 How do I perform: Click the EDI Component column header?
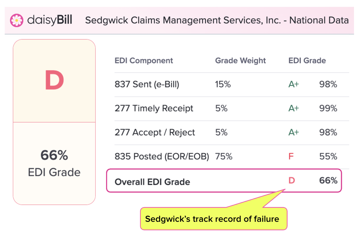[x=144, y=61]
